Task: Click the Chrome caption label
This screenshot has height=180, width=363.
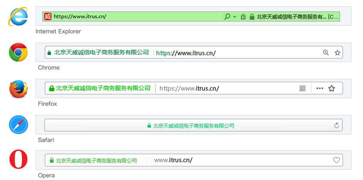Action: click(x=48, y=68)
